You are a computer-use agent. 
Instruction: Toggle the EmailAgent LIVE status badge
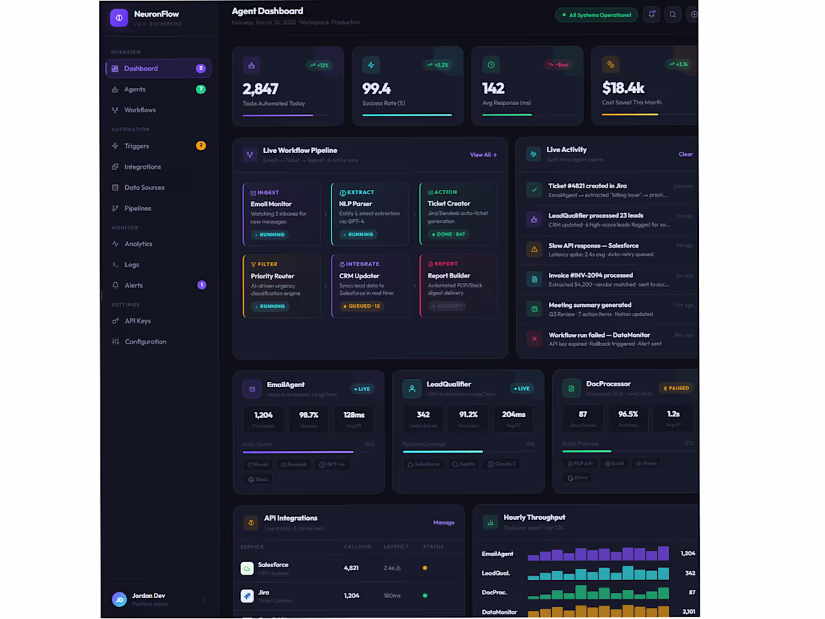pos(362,389)
